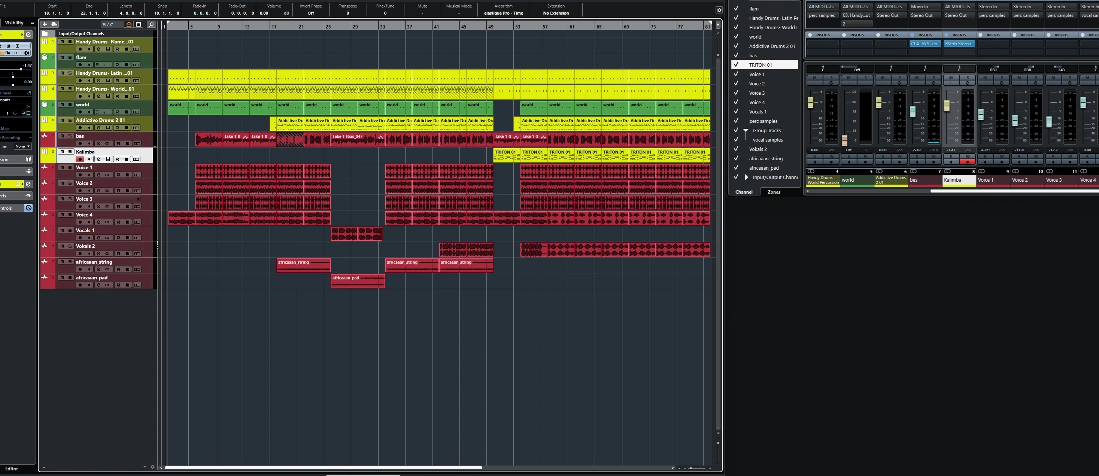Open the 03. Handy...ut output routing of the world channel

(856, 15)
